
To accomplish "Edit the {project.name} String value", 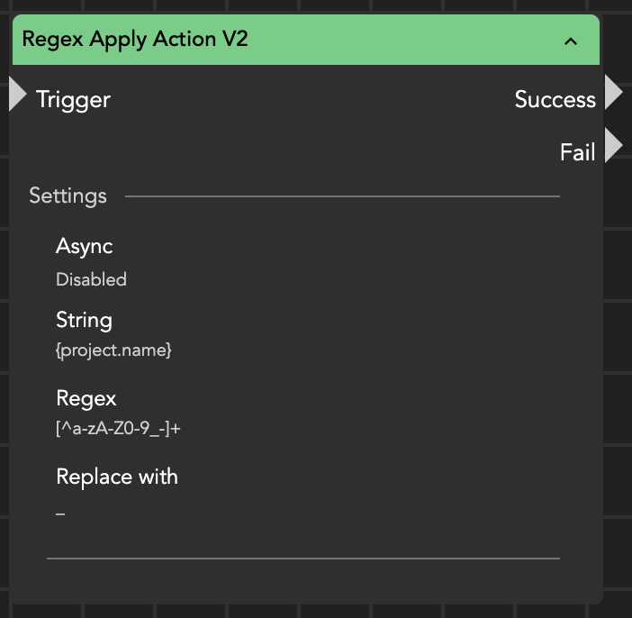I will [x=113, y=350].
